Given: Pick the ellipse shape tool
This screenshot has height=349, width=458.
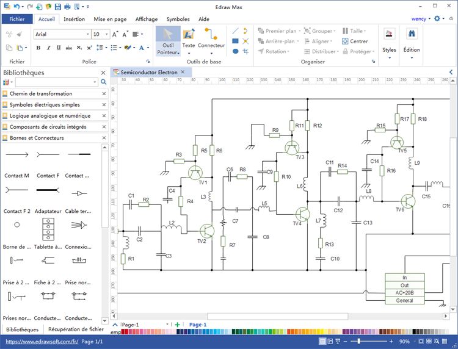Looking at the screenshot, I should [x=236, y=51].
